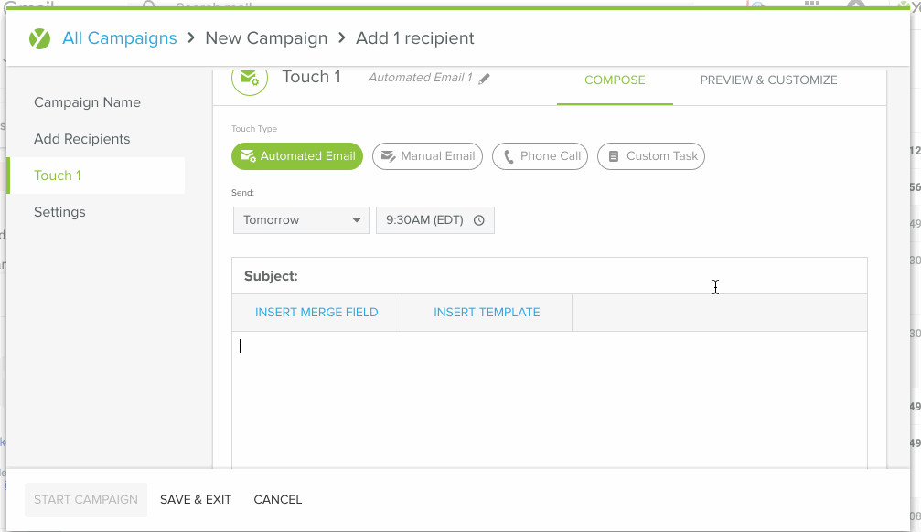Choose the Custom Task touch type
This screenshot has height=532, width=921.
651,156
